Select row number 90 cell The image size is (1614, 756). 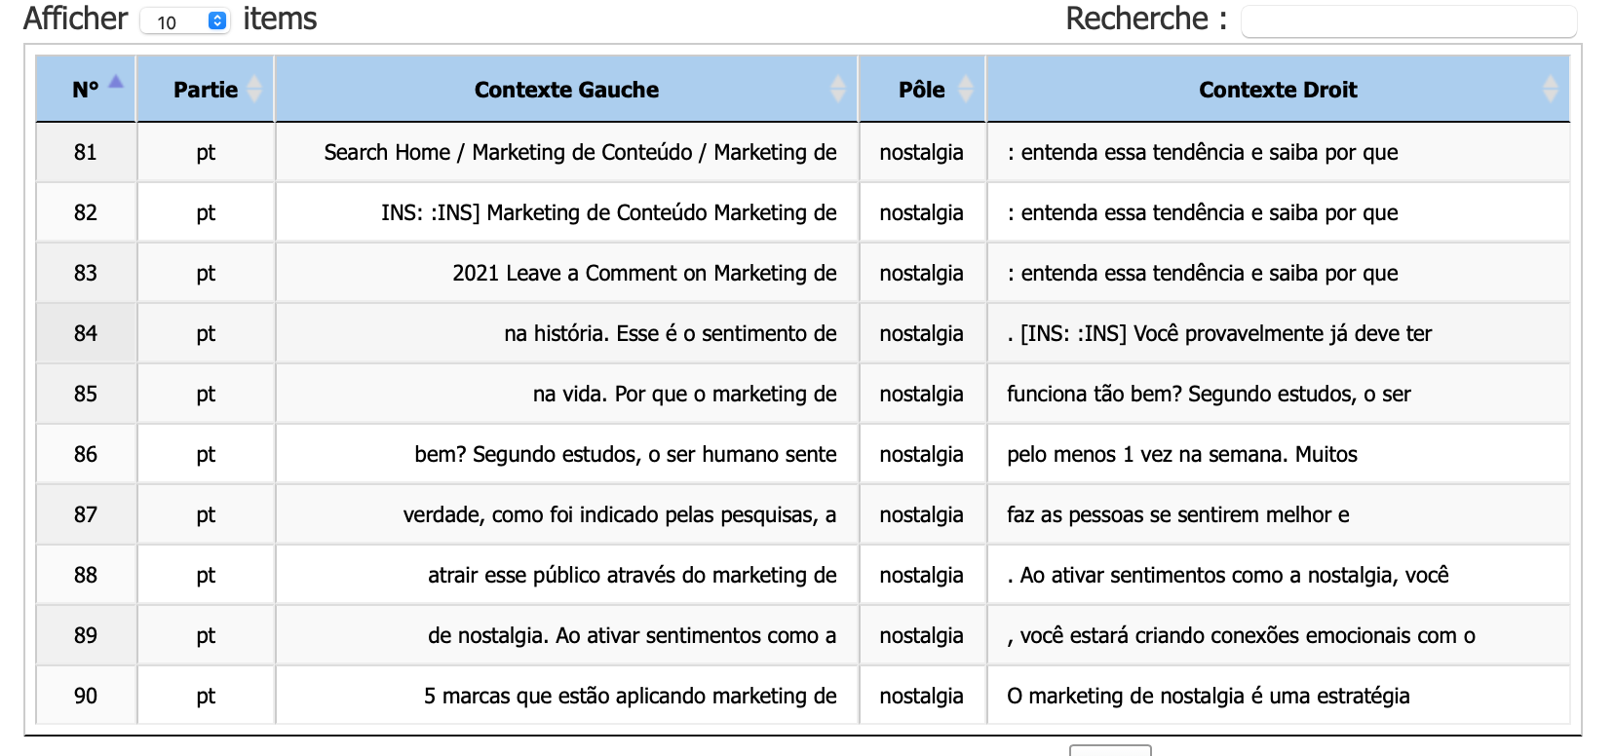[x=86, y=696]
